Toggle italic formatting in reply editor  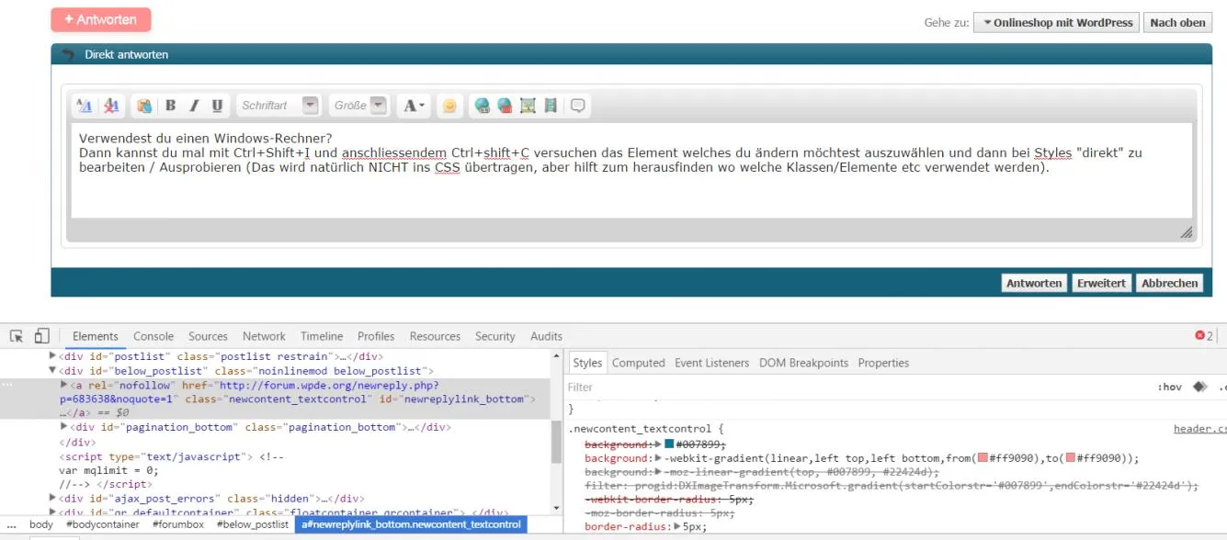point(194,106)
